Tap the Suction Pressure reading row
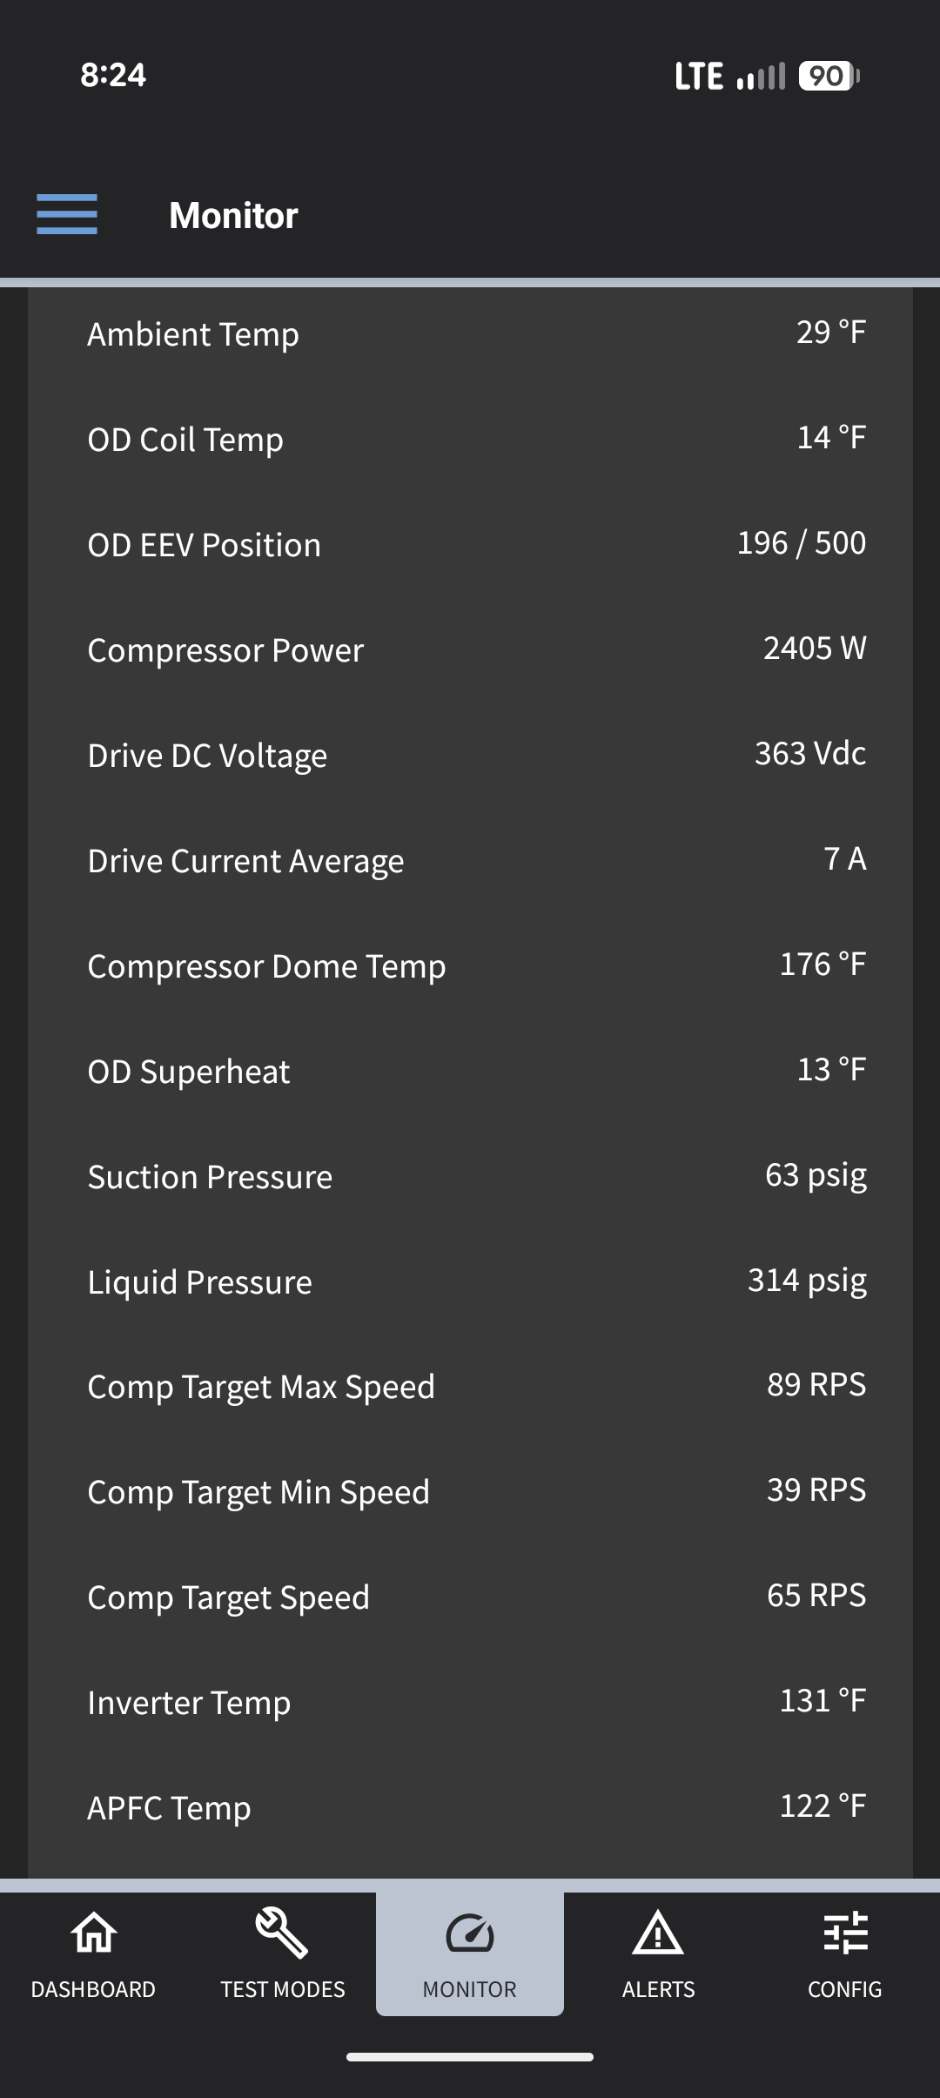Viewport: 940px width, 2098px height. [x=470, y=1175]
